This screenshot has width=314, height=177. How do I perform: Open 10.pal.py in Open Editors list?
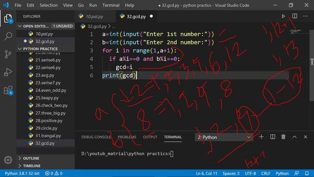[46, 34]
